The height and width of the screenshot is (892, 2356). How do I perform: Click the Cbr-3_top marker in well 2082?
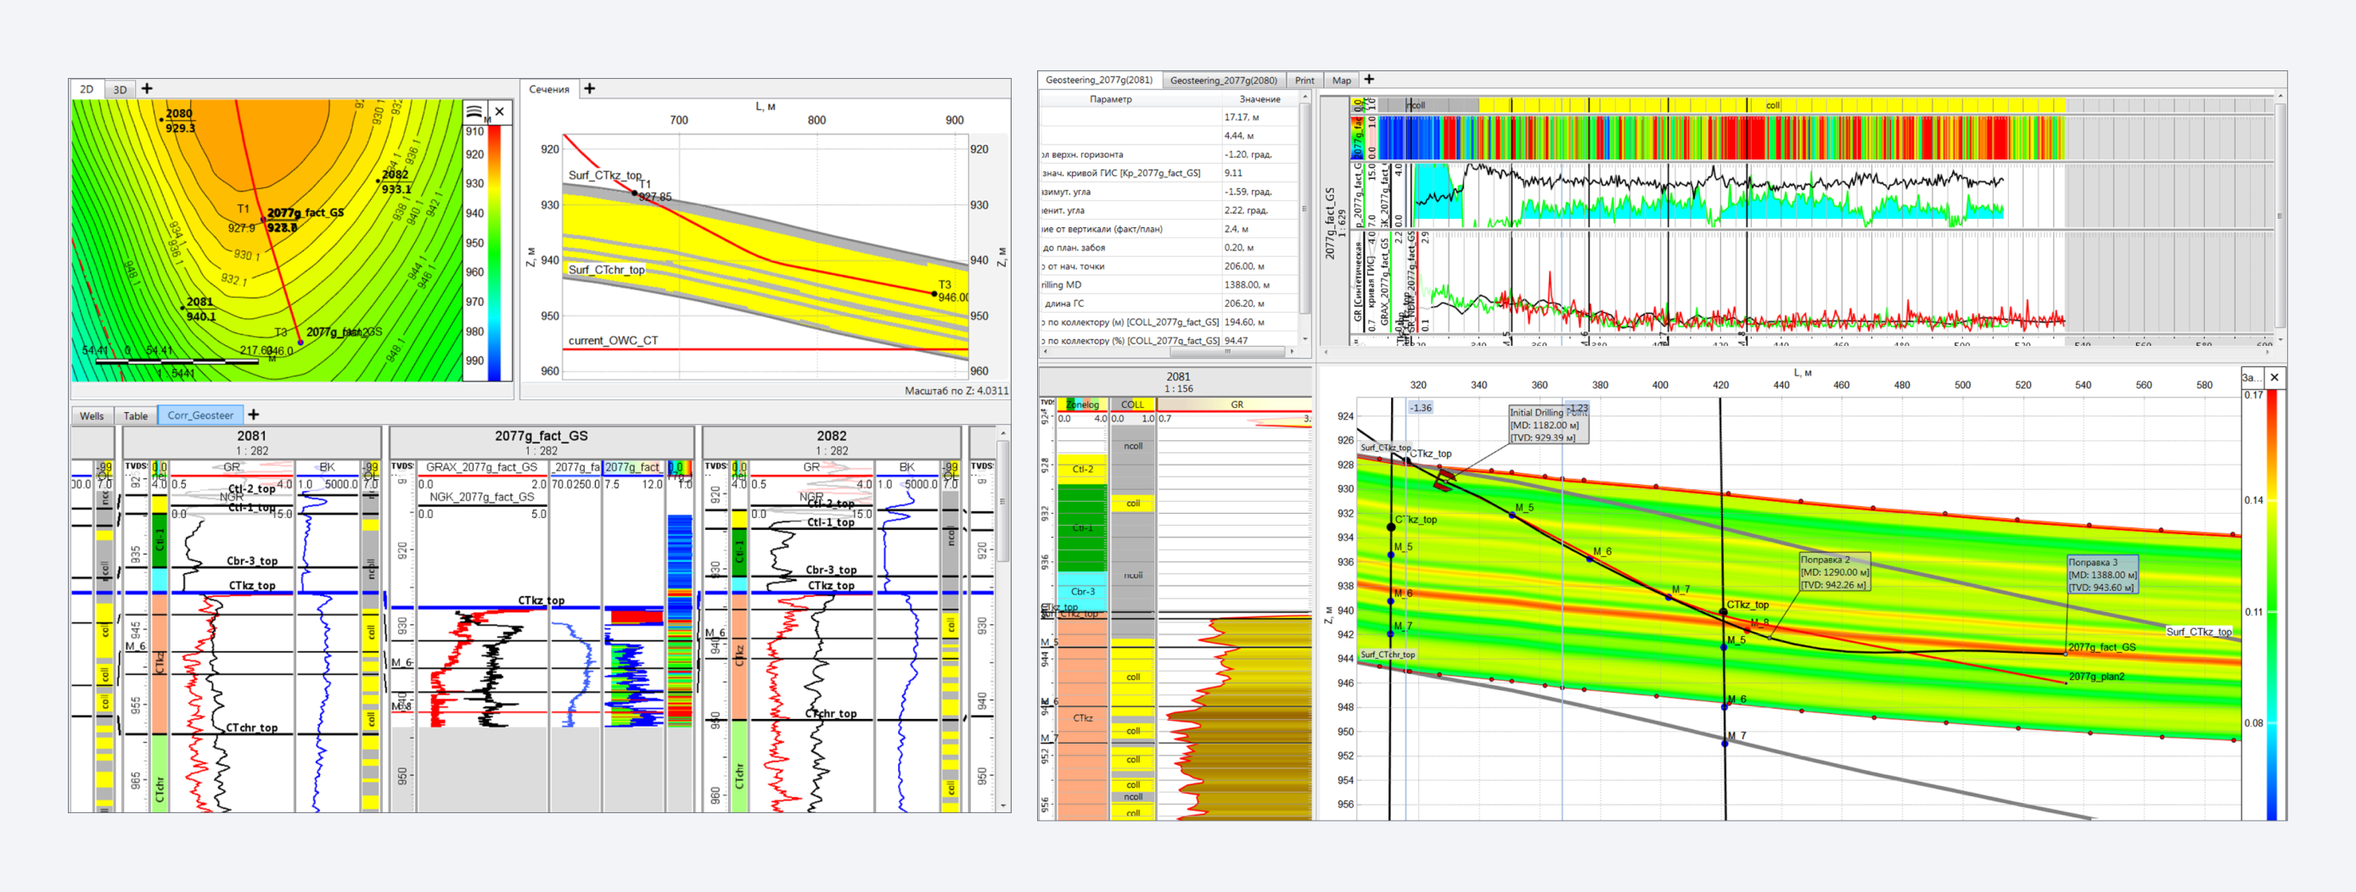click(830, 570)
